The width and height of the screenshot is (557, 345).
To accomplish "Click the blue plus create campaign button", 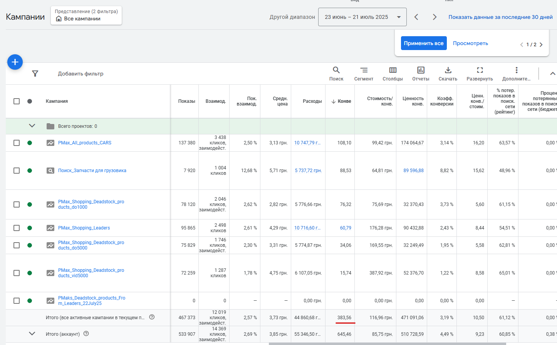I will click(15, 62).
